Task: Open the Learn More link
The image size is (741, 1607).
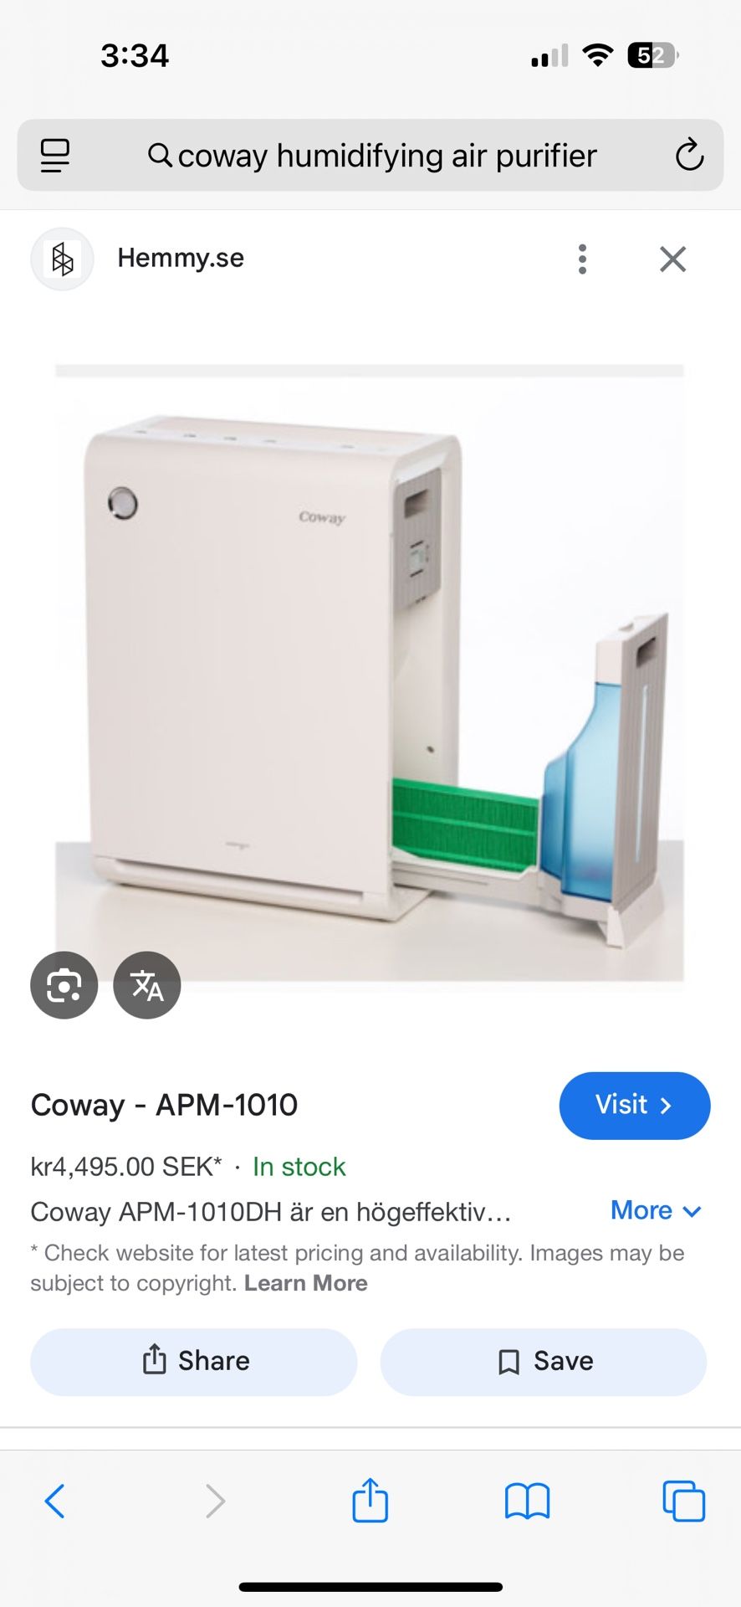Action: [x=306, y=1283]
